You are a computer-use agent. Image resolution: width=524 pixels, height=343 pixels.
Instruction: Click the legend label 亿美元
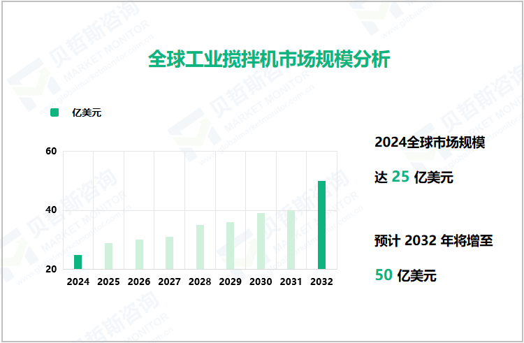87,112
